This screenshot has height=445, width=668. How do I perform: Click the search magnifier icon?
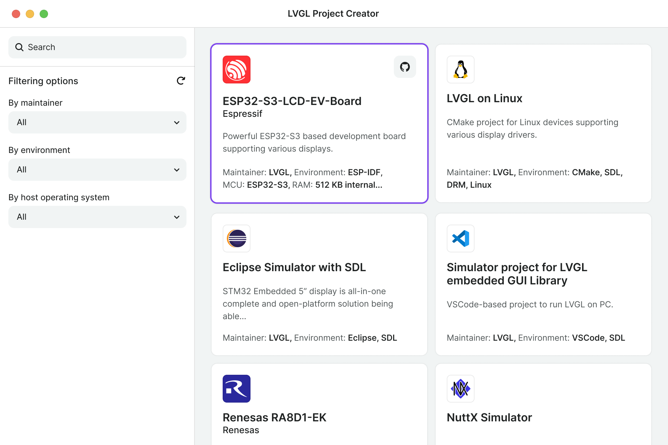(x=19, y=47)
